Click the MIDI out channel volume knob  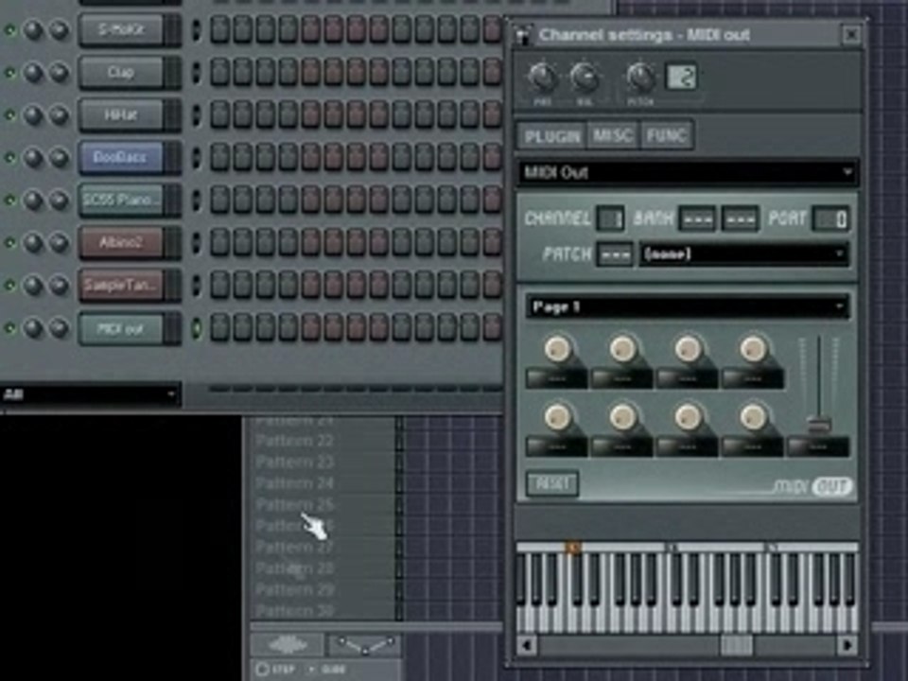pos(59,328)
